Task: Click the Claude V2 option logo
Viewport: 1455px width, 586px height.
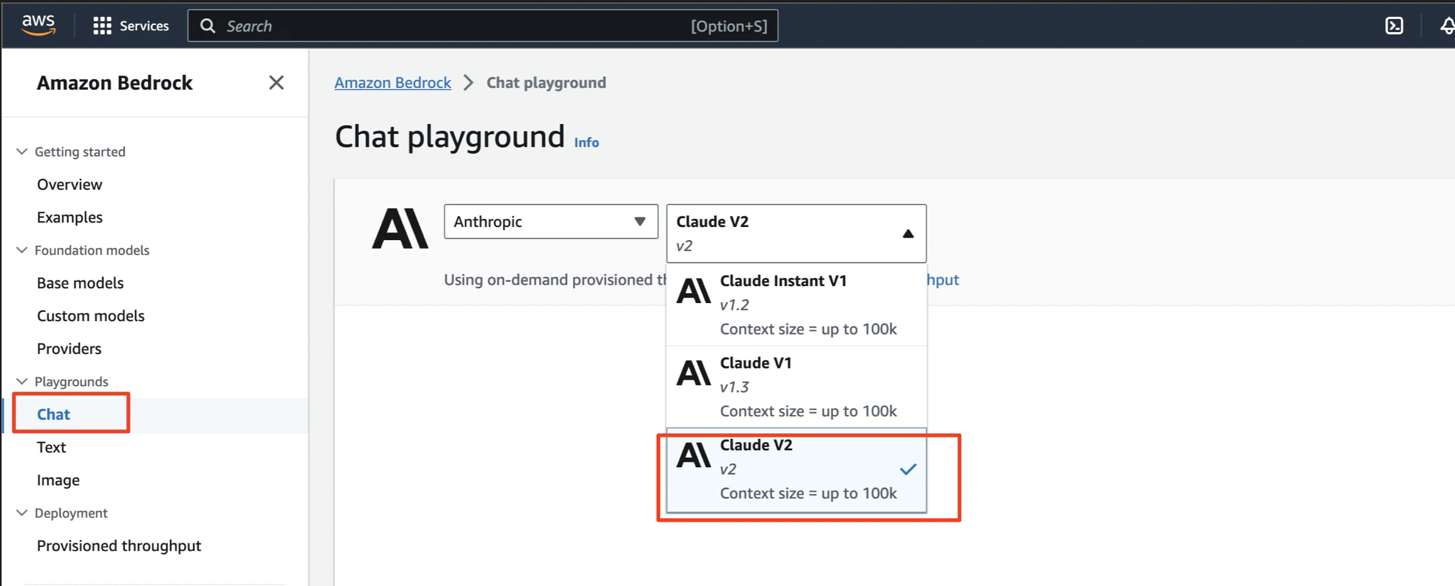Action: pyautogui.click(x=694, y=455)
